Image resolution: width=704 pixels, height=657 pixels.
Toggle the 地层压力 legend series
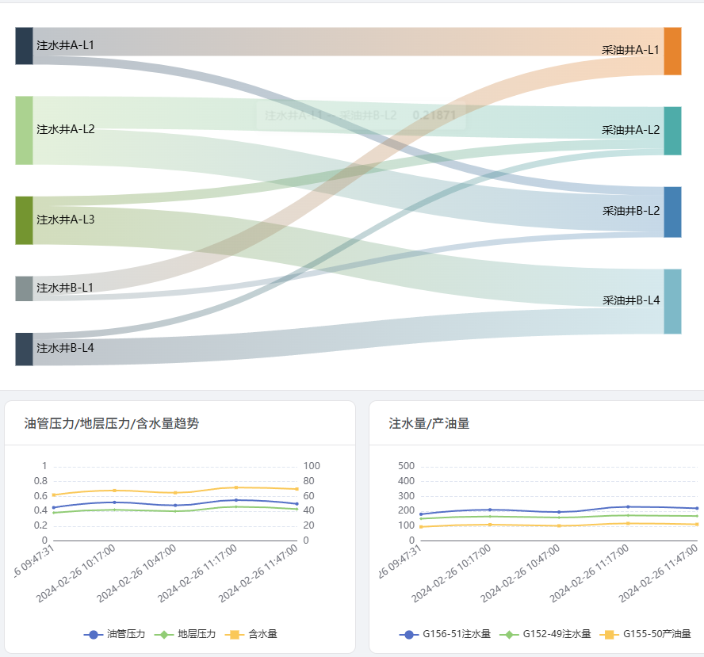point(185,634)
